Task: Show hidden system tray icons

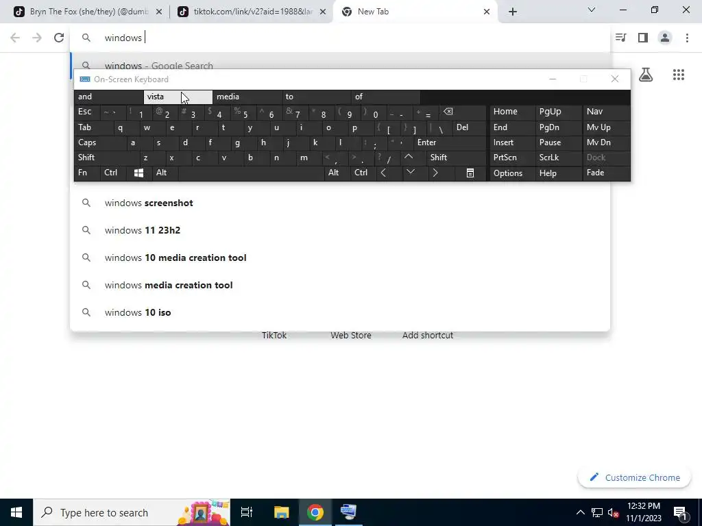Action: 580,512
